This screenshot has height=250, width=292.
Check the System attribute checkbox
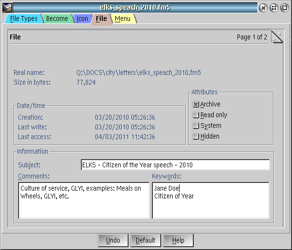click(196, 125)
